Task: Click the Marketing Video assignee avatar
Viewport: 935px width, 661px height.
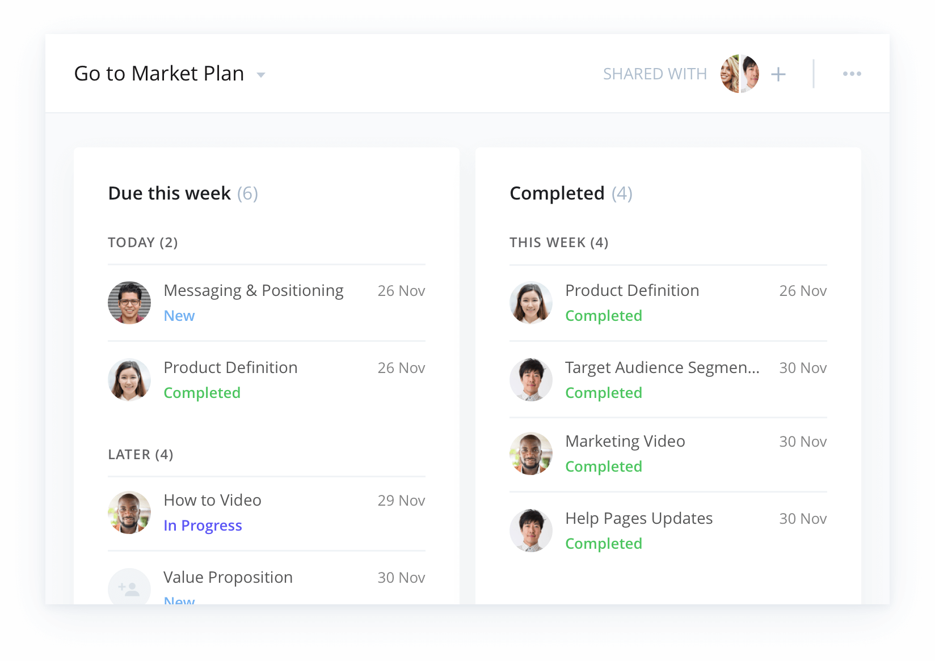Action: [x=530, y=454]
